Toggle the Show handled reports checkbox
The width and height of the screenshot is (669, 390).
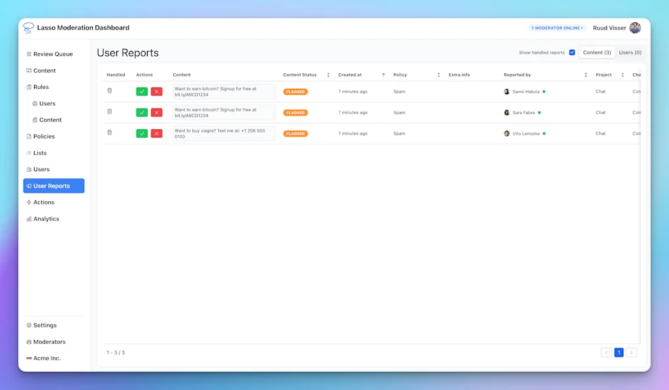click(x=573, y=52)
